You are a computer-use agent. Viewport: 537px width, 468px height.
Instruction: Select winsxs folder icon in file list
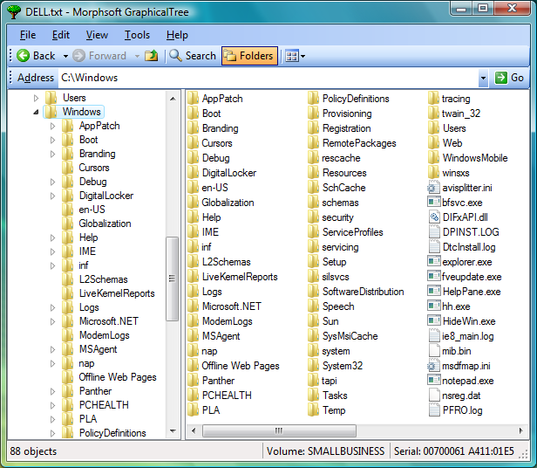pyautogui.click(x=433, y=173)
